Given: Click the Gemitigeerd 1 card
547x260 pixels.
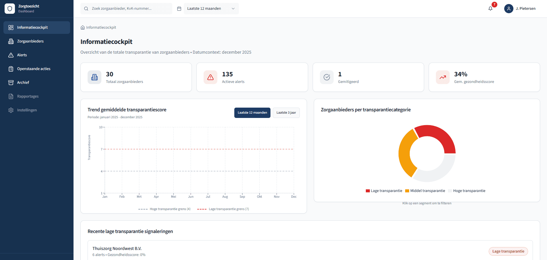Looking at the screenshot, I should coord(368,77).
